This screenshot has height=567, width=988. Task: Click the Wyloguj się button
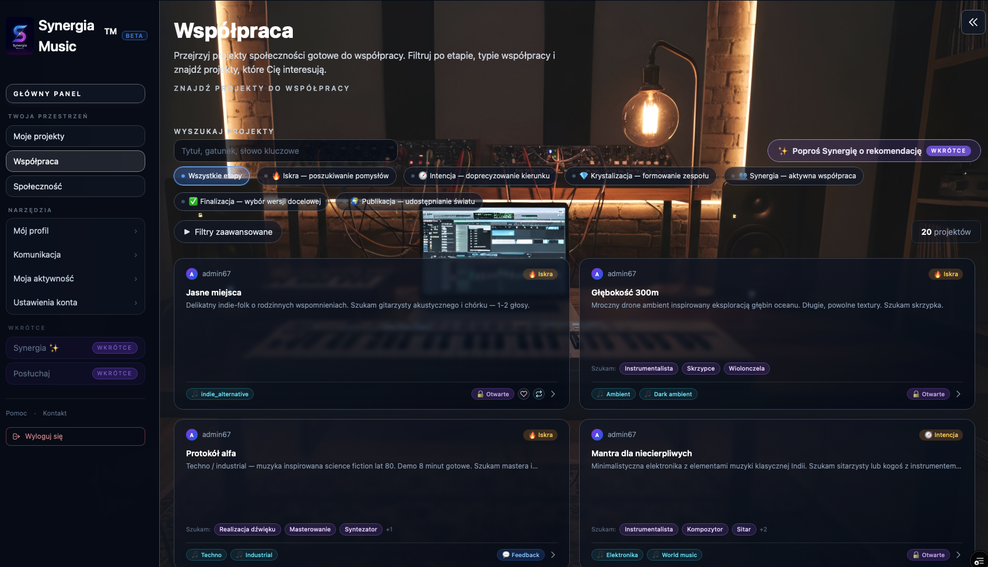pyautogui.click(x=75, y=436)
